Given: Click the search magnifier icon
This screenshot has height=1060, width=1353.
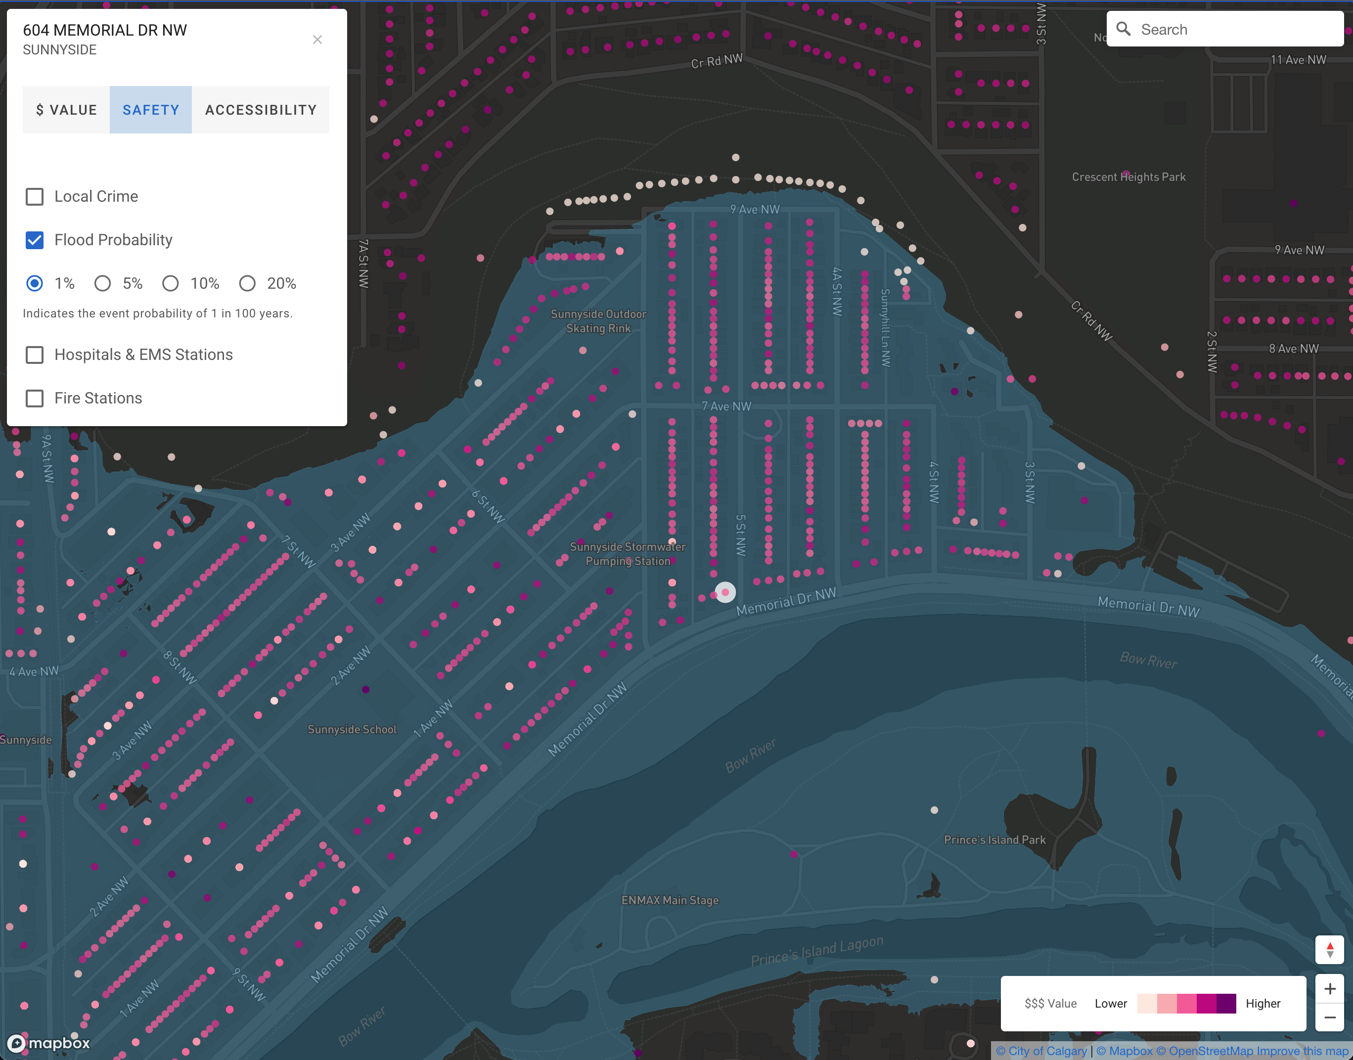Looking at the screenshot, I should click(1124, 29).
